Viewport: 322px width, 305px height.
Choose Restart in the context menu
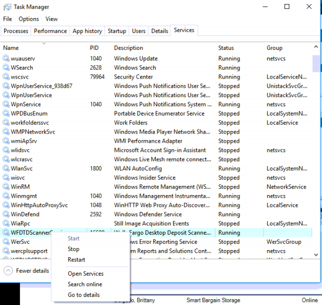tap(77, 260)
